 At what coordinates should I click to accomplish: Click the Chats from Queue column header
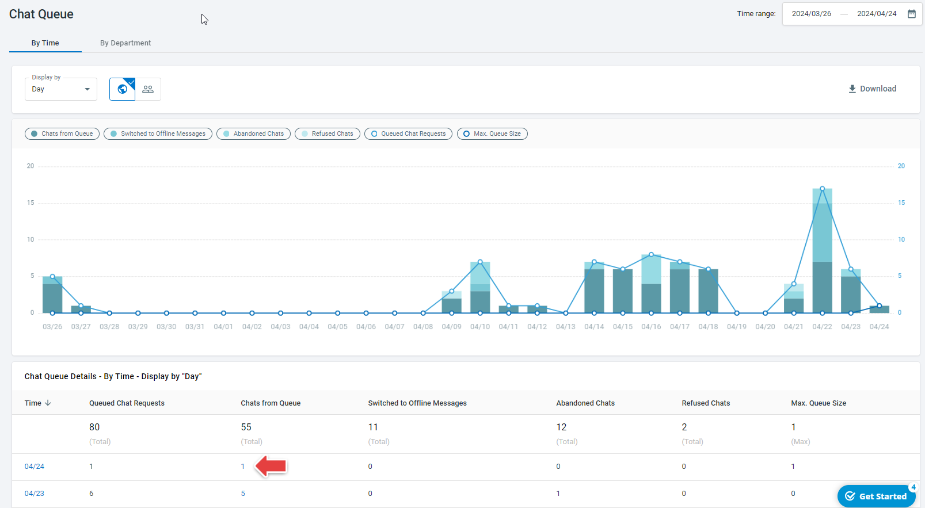(271, 403)
